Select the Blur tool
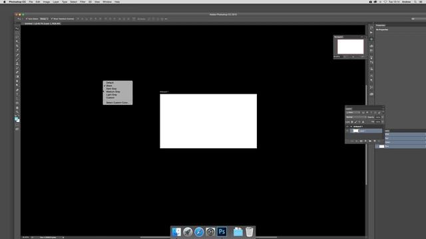The width and height of the screenshot is (426, 239). (x=17, y=81)
